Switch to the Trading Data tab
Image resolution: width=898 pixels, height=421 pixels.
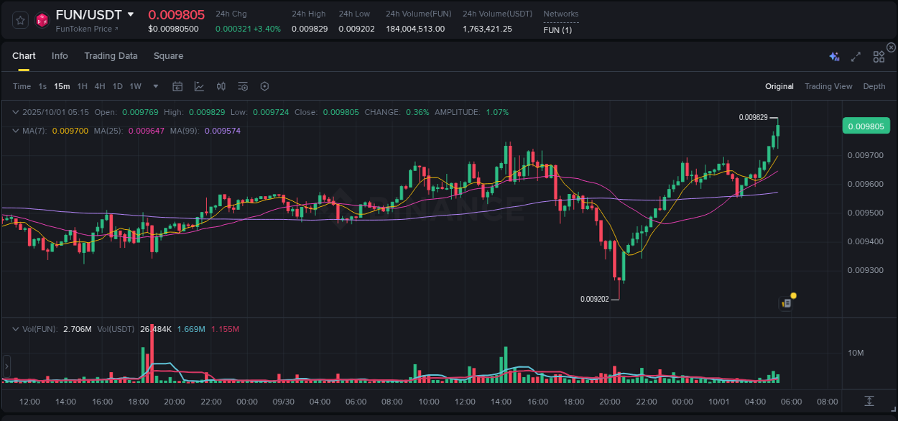[111, 56]
